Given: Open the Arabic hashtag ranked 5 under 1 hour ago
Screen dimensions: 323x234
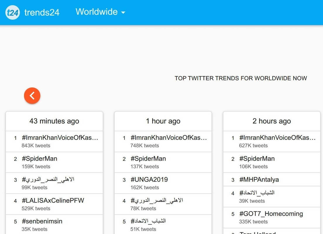Looking at the screenshot, I should click(x=148, y=221).
